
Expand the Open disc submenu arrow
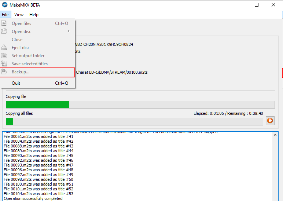pyautogui.click(x=69, y=31)
